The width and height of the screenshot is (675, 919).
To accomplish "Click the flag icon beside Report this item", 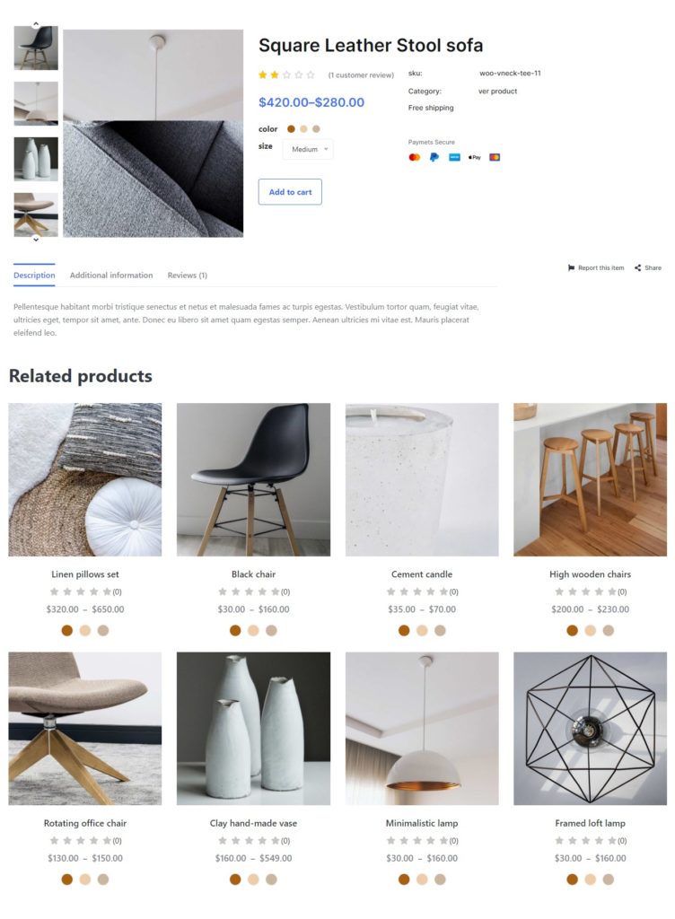I will point(571,267).
